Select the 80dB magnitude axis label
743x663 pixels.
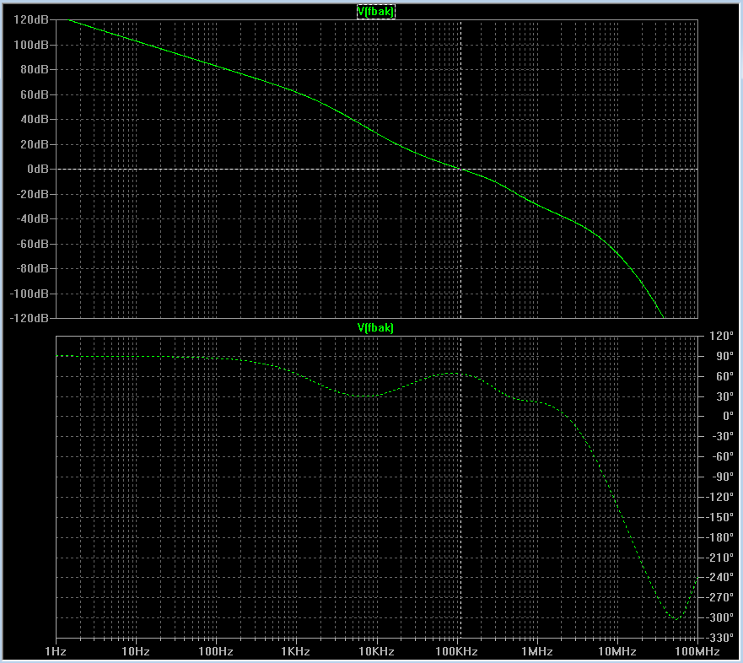(34, 70)
